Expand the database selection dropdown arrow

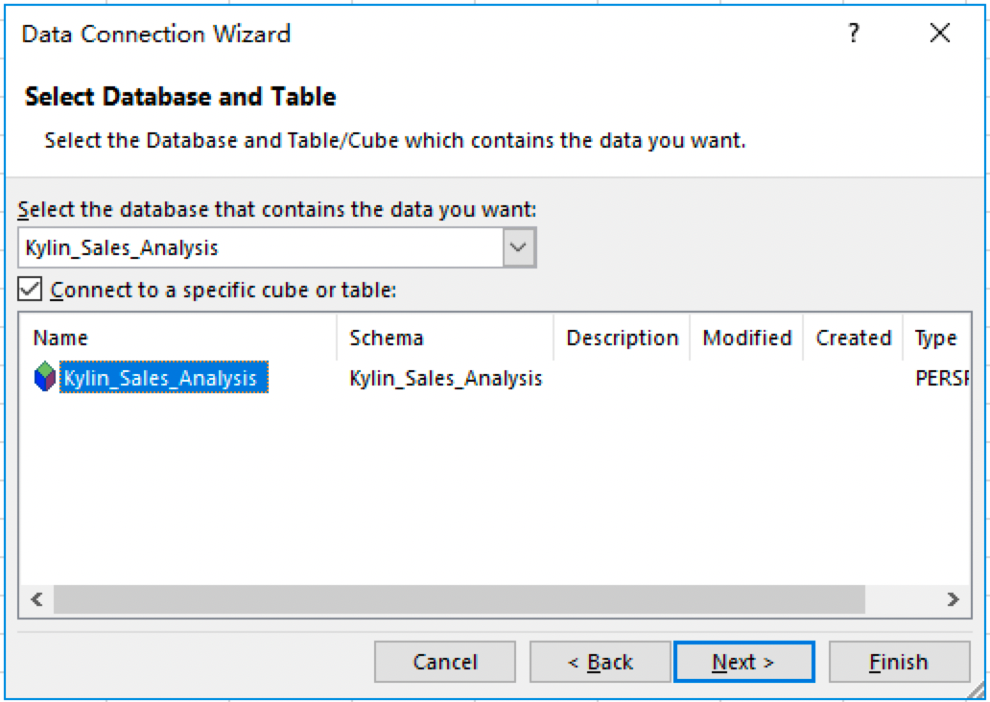point(518,247)
